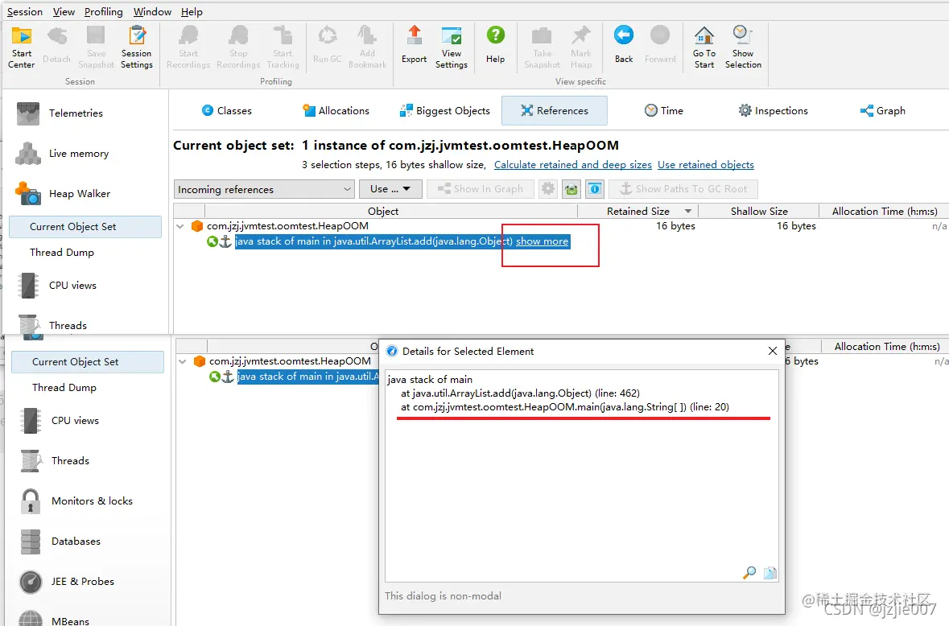The height and width of the screenshot is (626, 949).
Task: Open the Session menu
Action: tap(25, 12)
